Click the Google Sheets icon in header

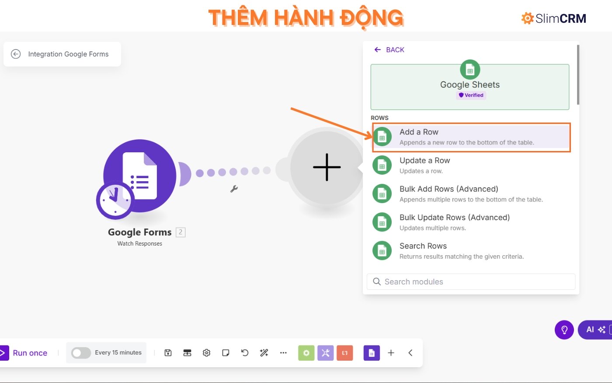[470, 70]
